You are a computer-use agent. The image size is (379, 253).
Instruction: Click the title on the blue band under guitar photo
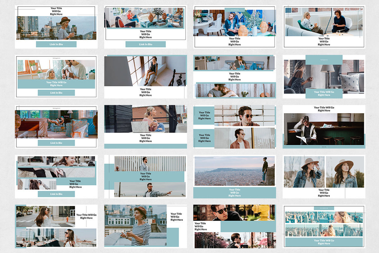click(x=56, y=84)
